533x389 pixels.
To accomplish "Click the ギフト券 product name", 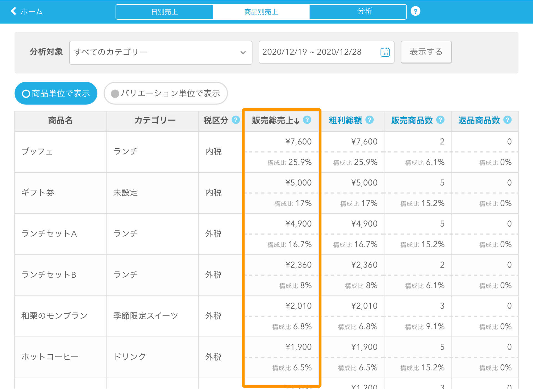I will pos(38,192).
